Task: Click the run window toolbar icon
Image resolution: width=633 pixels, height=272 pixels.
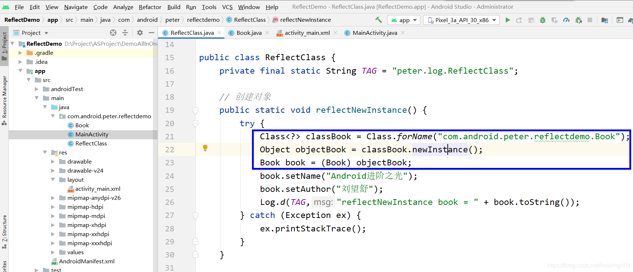Action: [x=620, y=20]
